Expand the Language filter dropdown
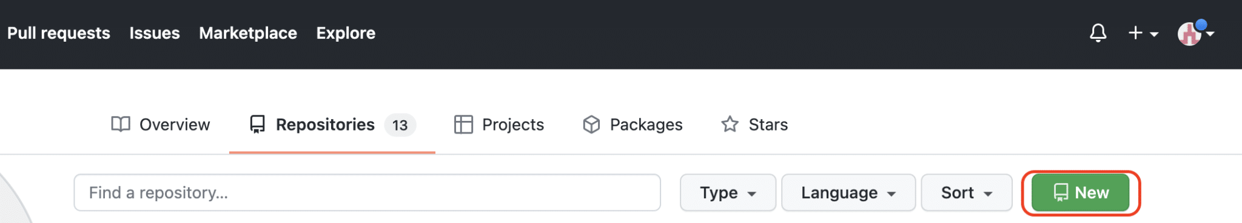This screenshot has height=223, width=1242. tap(848, 193)
